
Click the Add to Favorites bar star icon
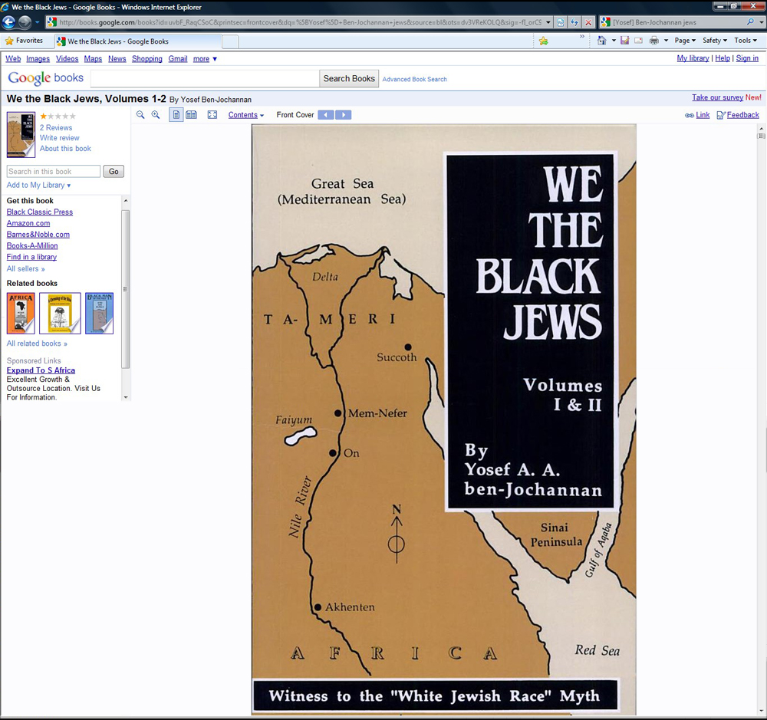coord(544,41)
